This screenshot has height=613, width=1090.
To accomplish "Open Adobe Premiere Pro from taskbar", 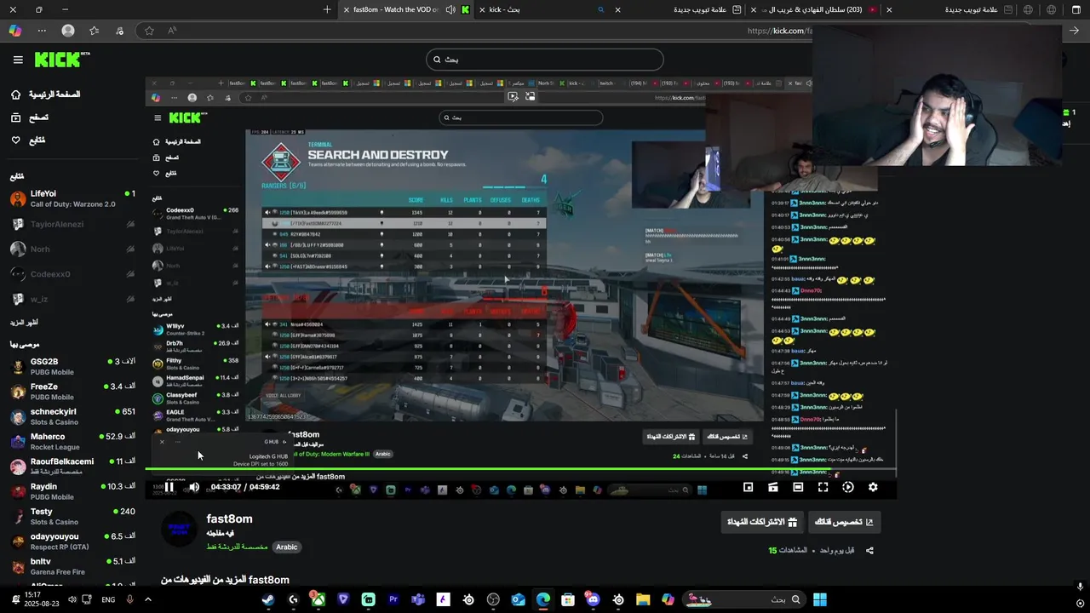I will pos(393,599).
